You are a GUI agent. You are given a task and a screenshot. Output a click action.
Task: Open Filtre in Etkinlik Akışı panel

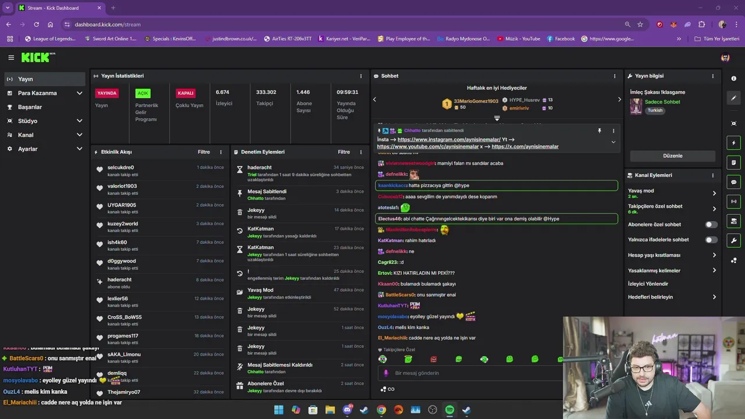(204, 152)
